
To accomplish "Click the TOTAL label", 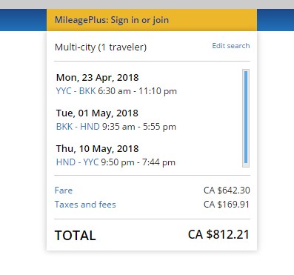I will [x=76, y=236].
